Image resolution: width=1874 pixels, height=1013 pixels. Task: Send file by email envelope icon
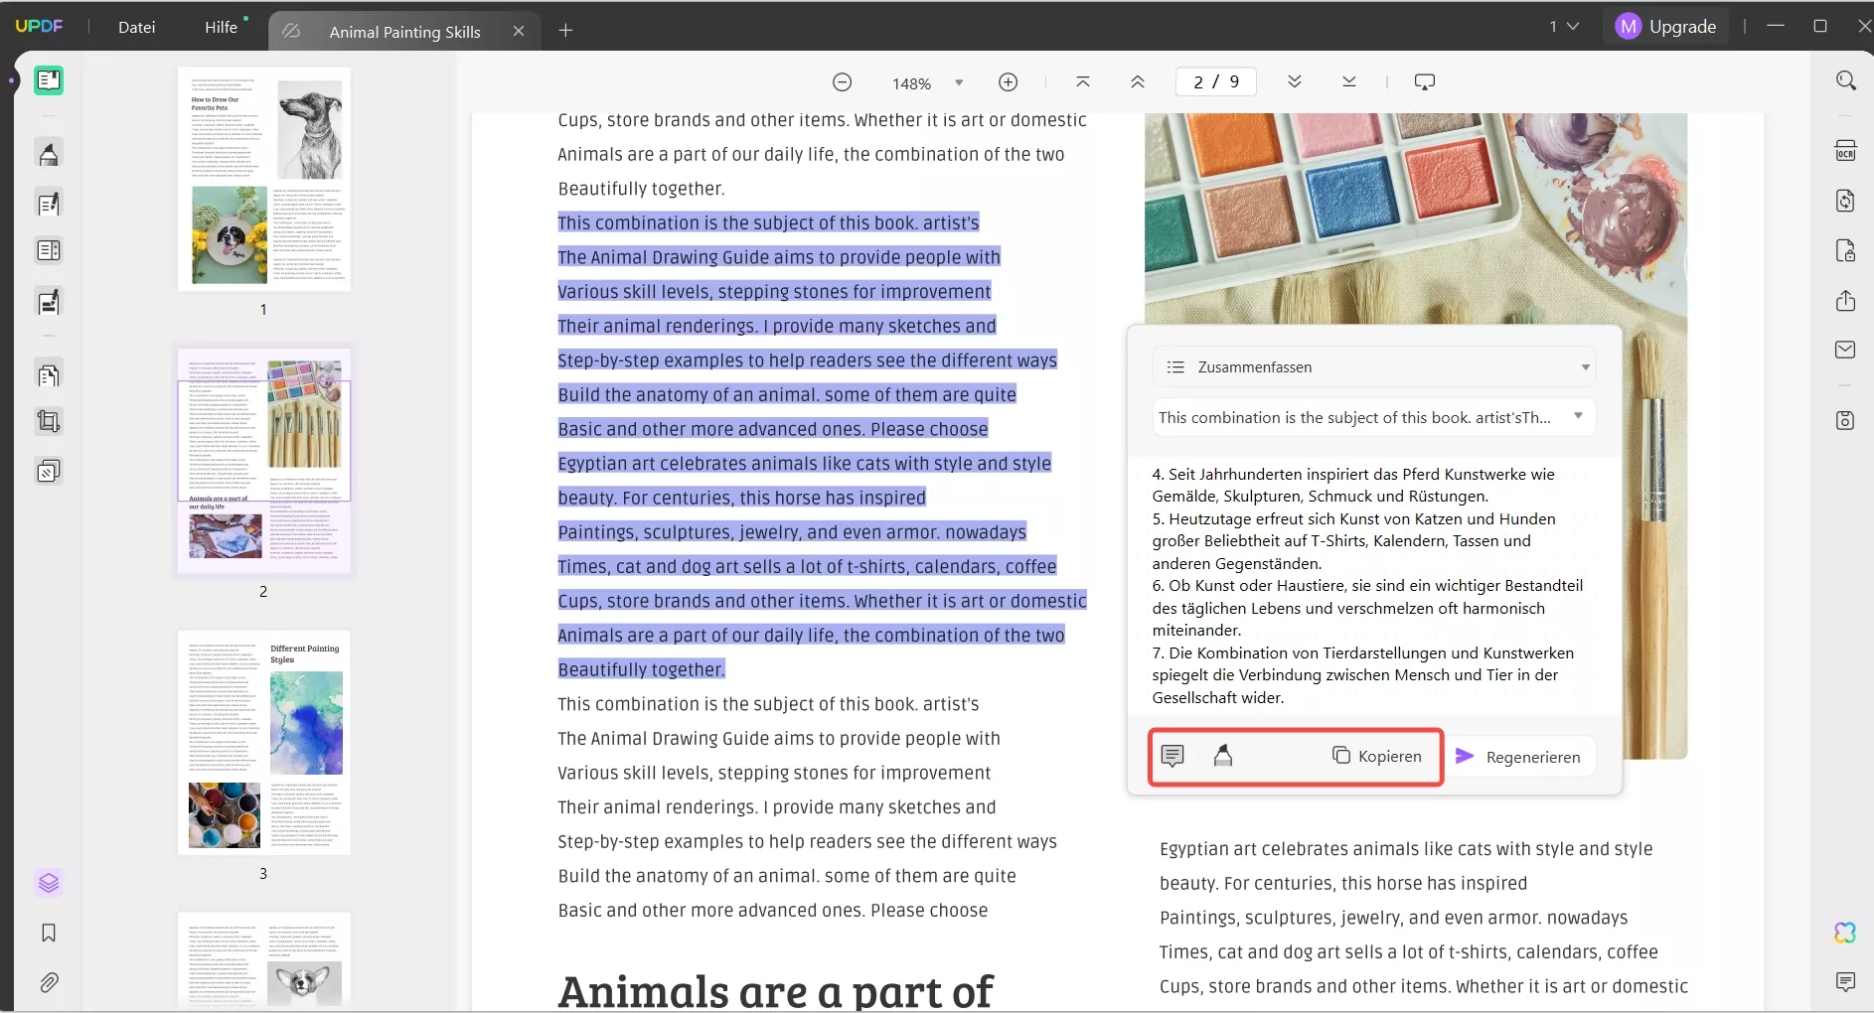(x=1845, y=350)
